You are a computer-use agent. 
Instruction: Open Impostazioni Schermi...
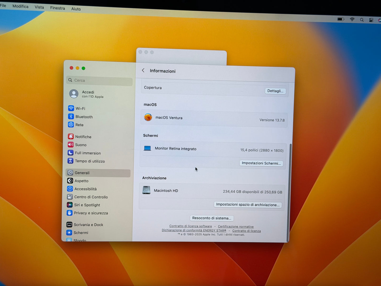point(261,163)
